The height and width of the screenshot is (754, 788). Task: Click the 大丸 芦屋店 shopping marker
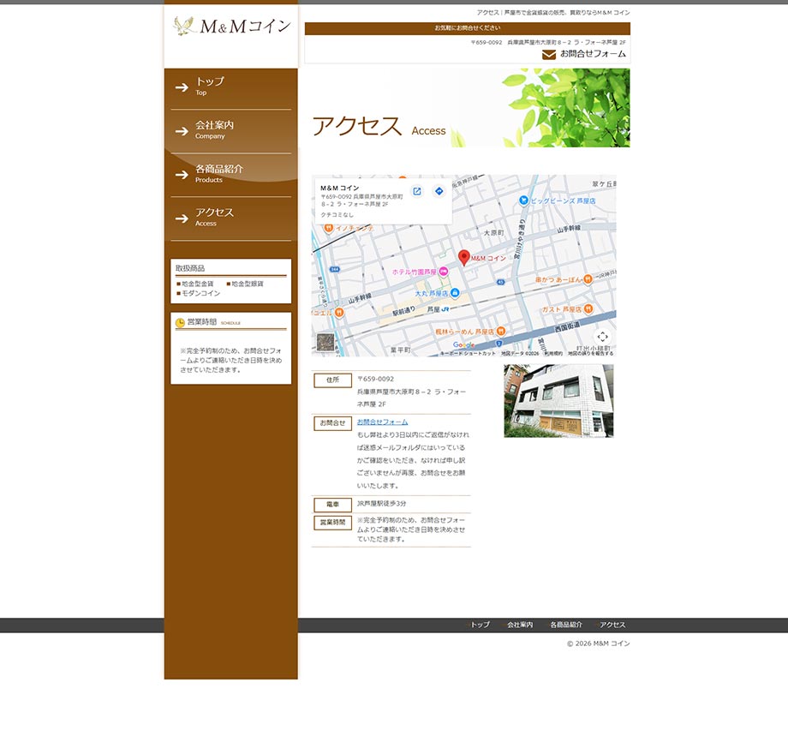tap(455, 292)
